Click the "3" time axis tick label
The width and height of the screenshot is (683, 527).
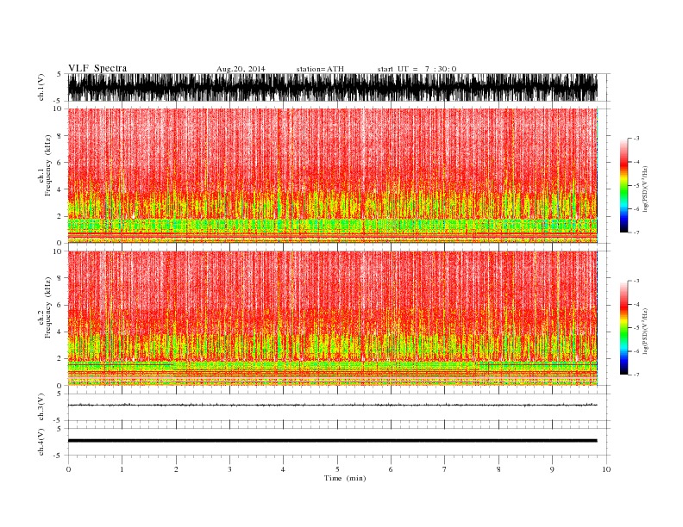click(229, 469)
